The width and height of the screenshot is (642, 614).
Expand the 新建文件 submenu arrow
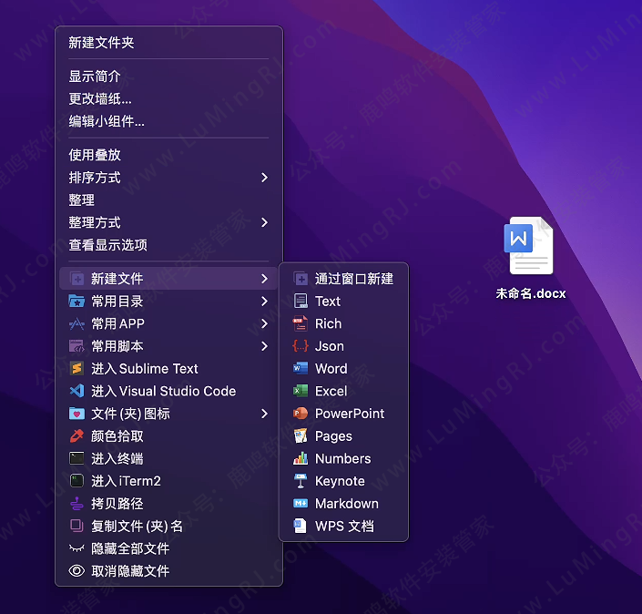(x=264, y=279)
